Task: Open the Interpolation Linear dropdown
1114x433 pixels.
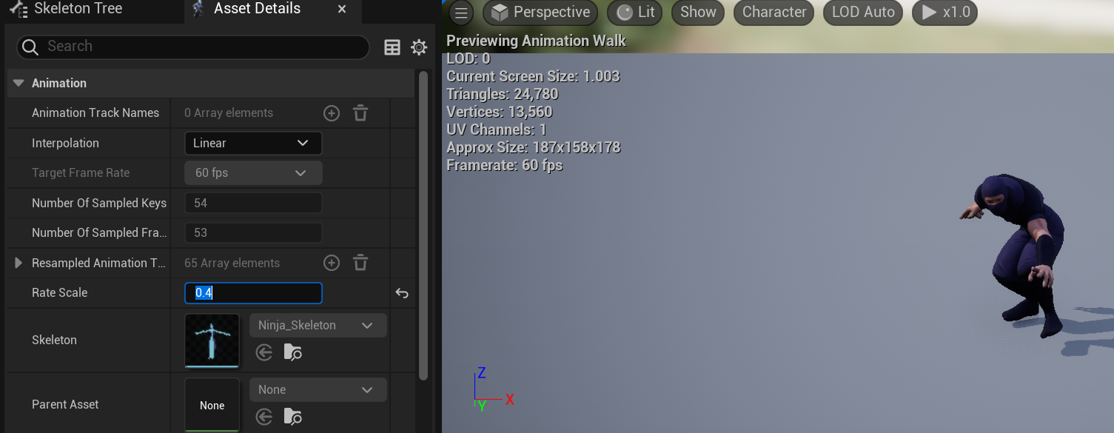Action: (x=253, y=143)
